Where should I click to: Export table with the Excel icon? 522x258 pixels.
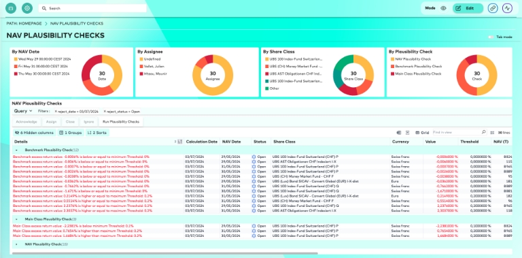(x=399, y=133)
